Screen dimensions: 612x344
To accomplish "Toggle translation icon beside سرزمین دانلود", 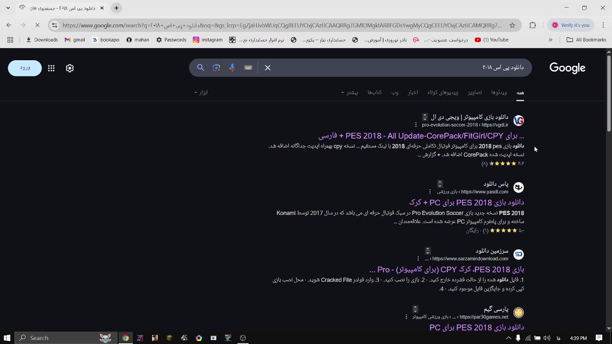I will click(x=428, y=251).
